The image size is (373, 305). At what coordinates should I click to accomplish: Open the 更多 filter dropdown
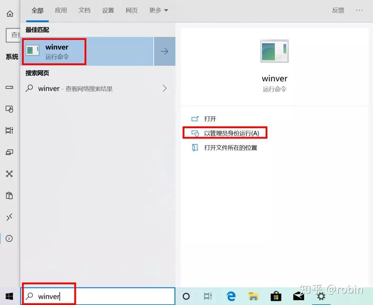click(158, 10)
